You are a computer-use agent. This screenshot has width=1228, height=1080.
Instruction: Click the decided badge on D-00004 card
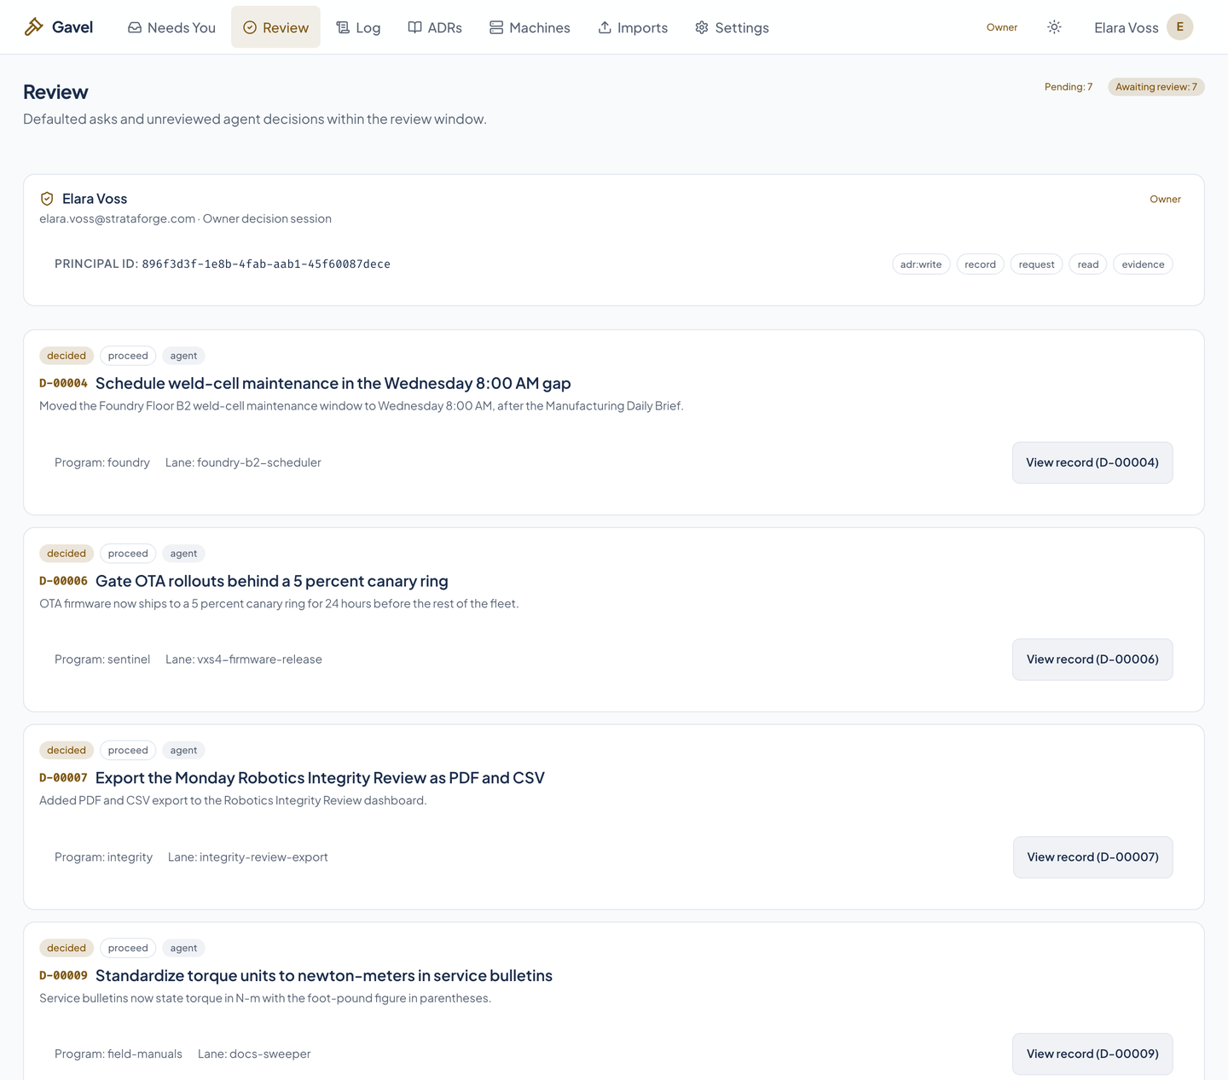(x=67, y=356)
